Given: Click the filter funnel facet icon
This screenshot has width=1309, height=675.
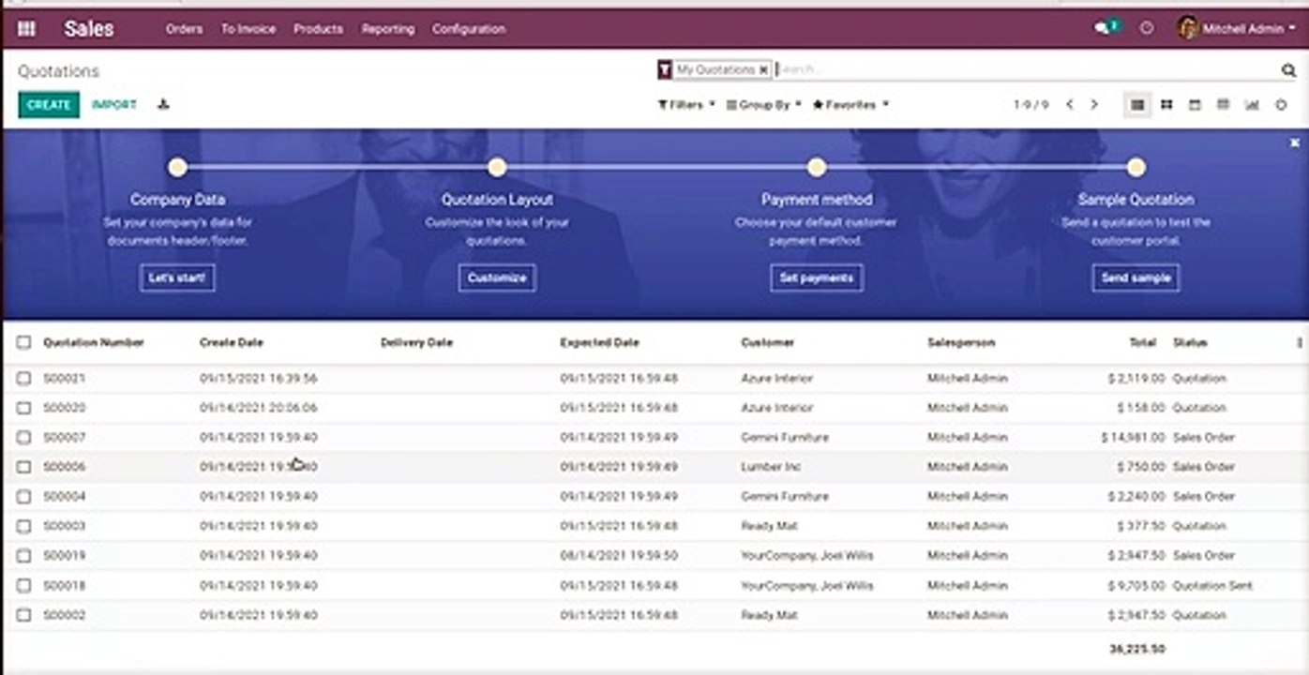Looking at the screenshot, I should coord(665,69).
